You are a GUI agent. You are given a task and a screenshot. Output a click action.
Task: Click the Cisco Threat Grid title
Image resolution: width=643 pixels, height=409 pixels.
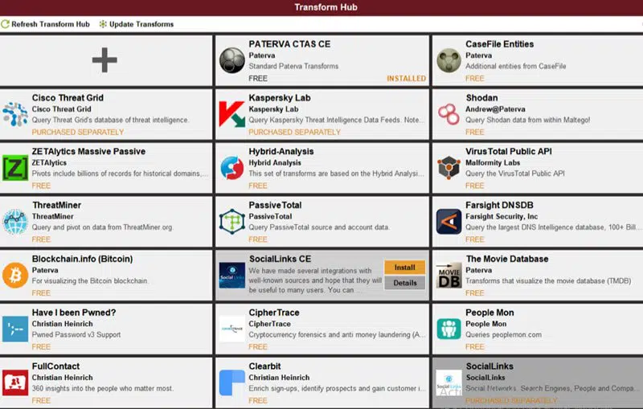(68, 97)
